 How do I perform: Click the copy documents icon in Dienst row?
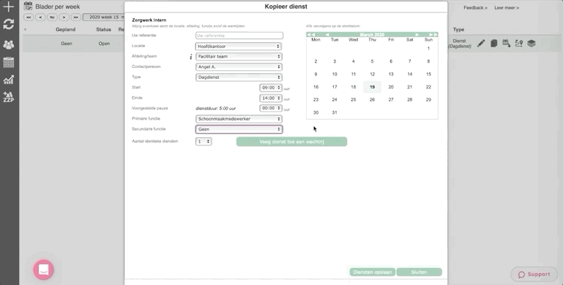point(494,44)
